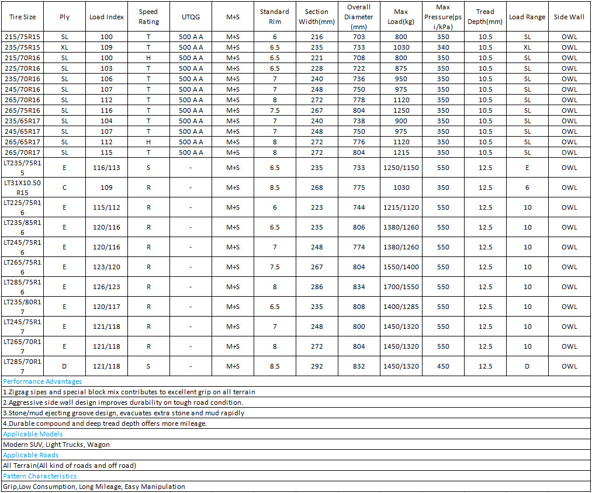The width and height of the screenshot is (592, 493).
Task: Select tire size cell 265/75R16
Action: pos(22,110)
